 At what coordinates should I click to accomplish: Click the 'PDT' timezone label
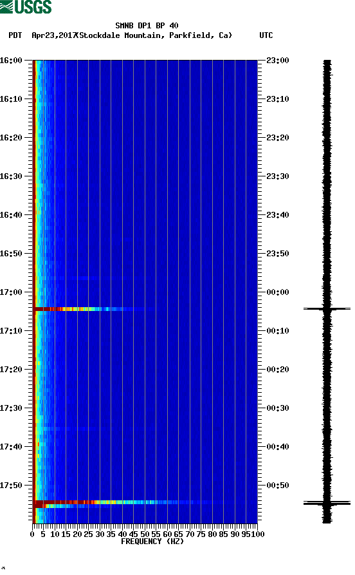click(15, 35)
